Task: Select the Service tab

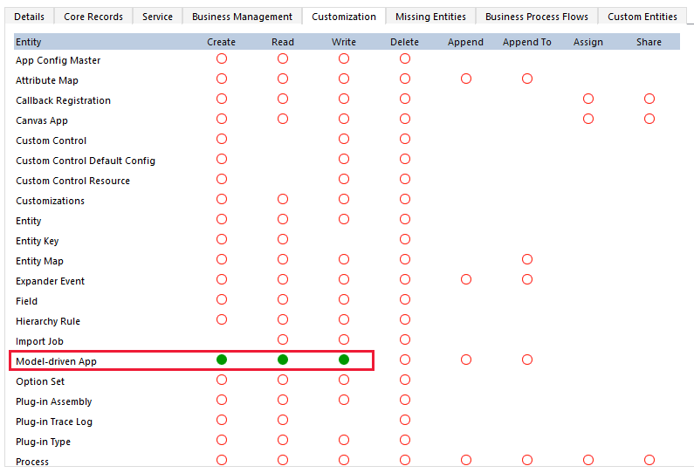Action: [x=157, y=17]
